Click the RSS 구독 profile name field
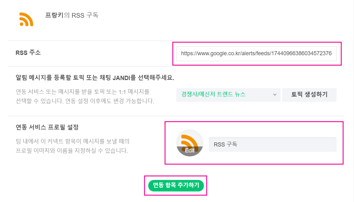Viewport: 354px width, 202px height. click(272, 144)
